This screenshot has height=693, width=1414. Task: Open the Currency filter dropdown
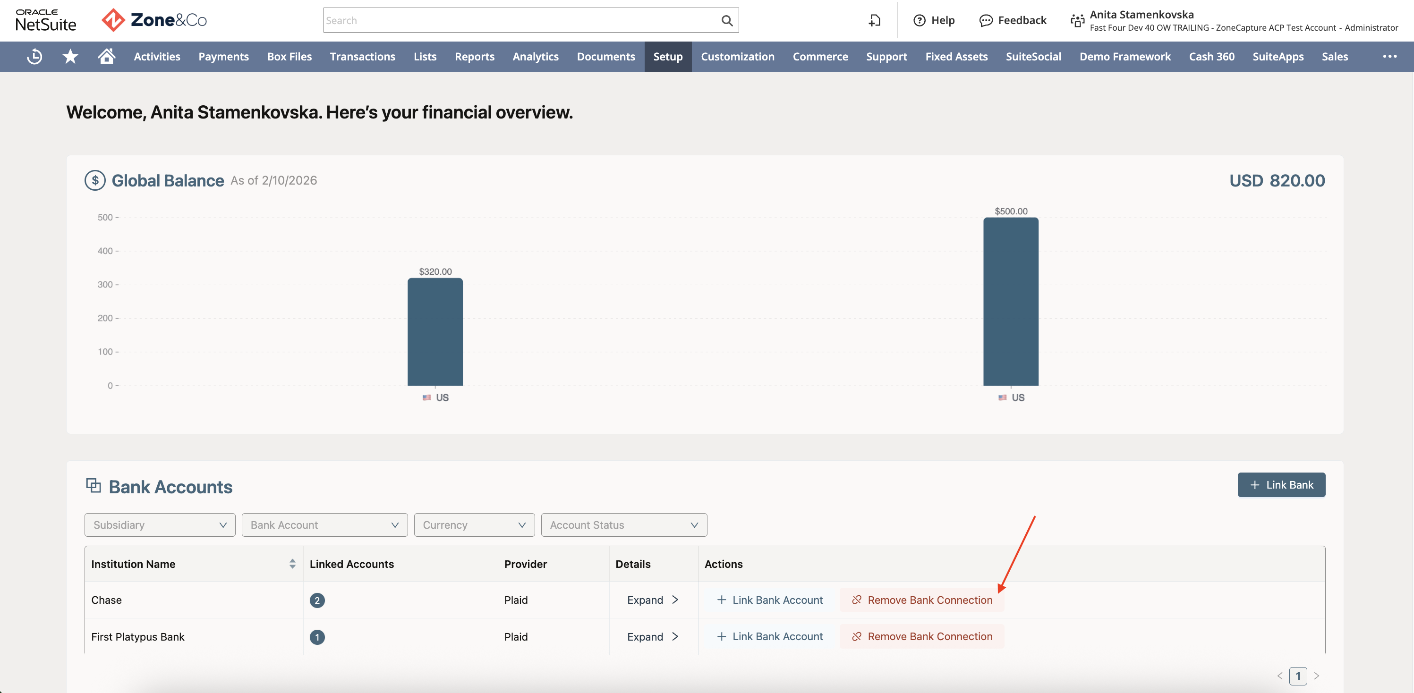click(474, 525)
